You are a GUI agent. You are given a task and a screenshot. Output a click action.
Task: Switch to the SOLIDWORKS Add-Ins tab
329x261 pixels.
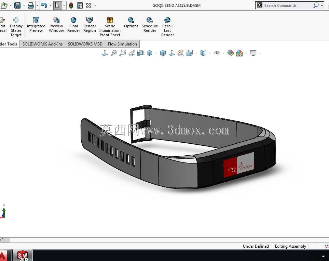[42, 44]
